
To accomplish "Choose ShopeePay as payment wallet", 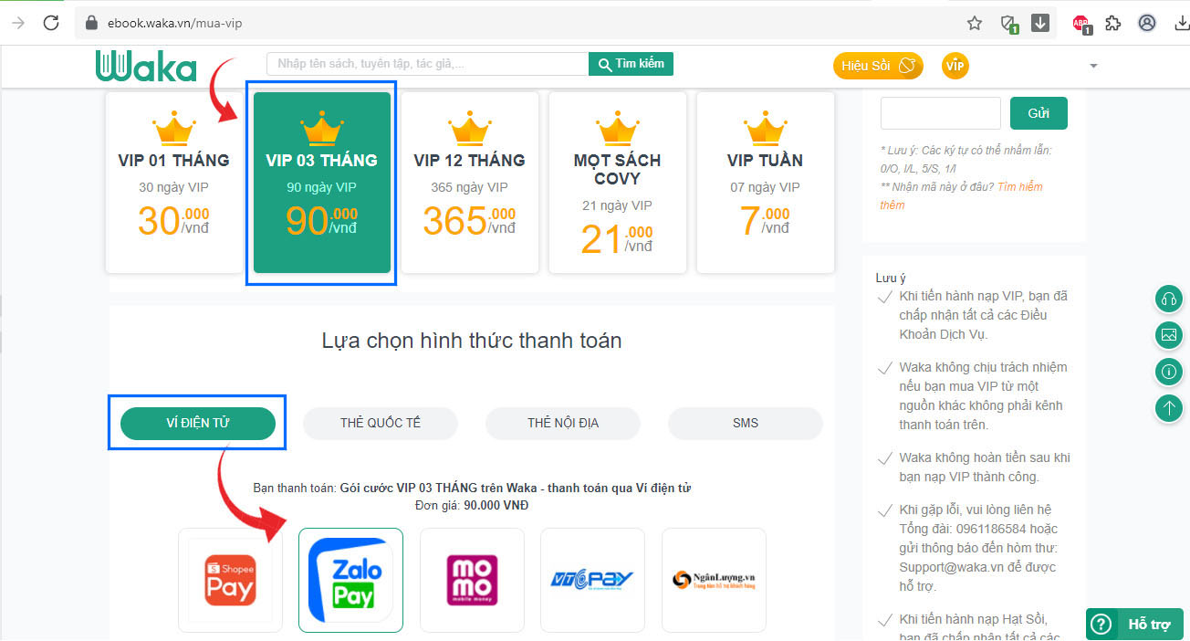I will 230,580.
